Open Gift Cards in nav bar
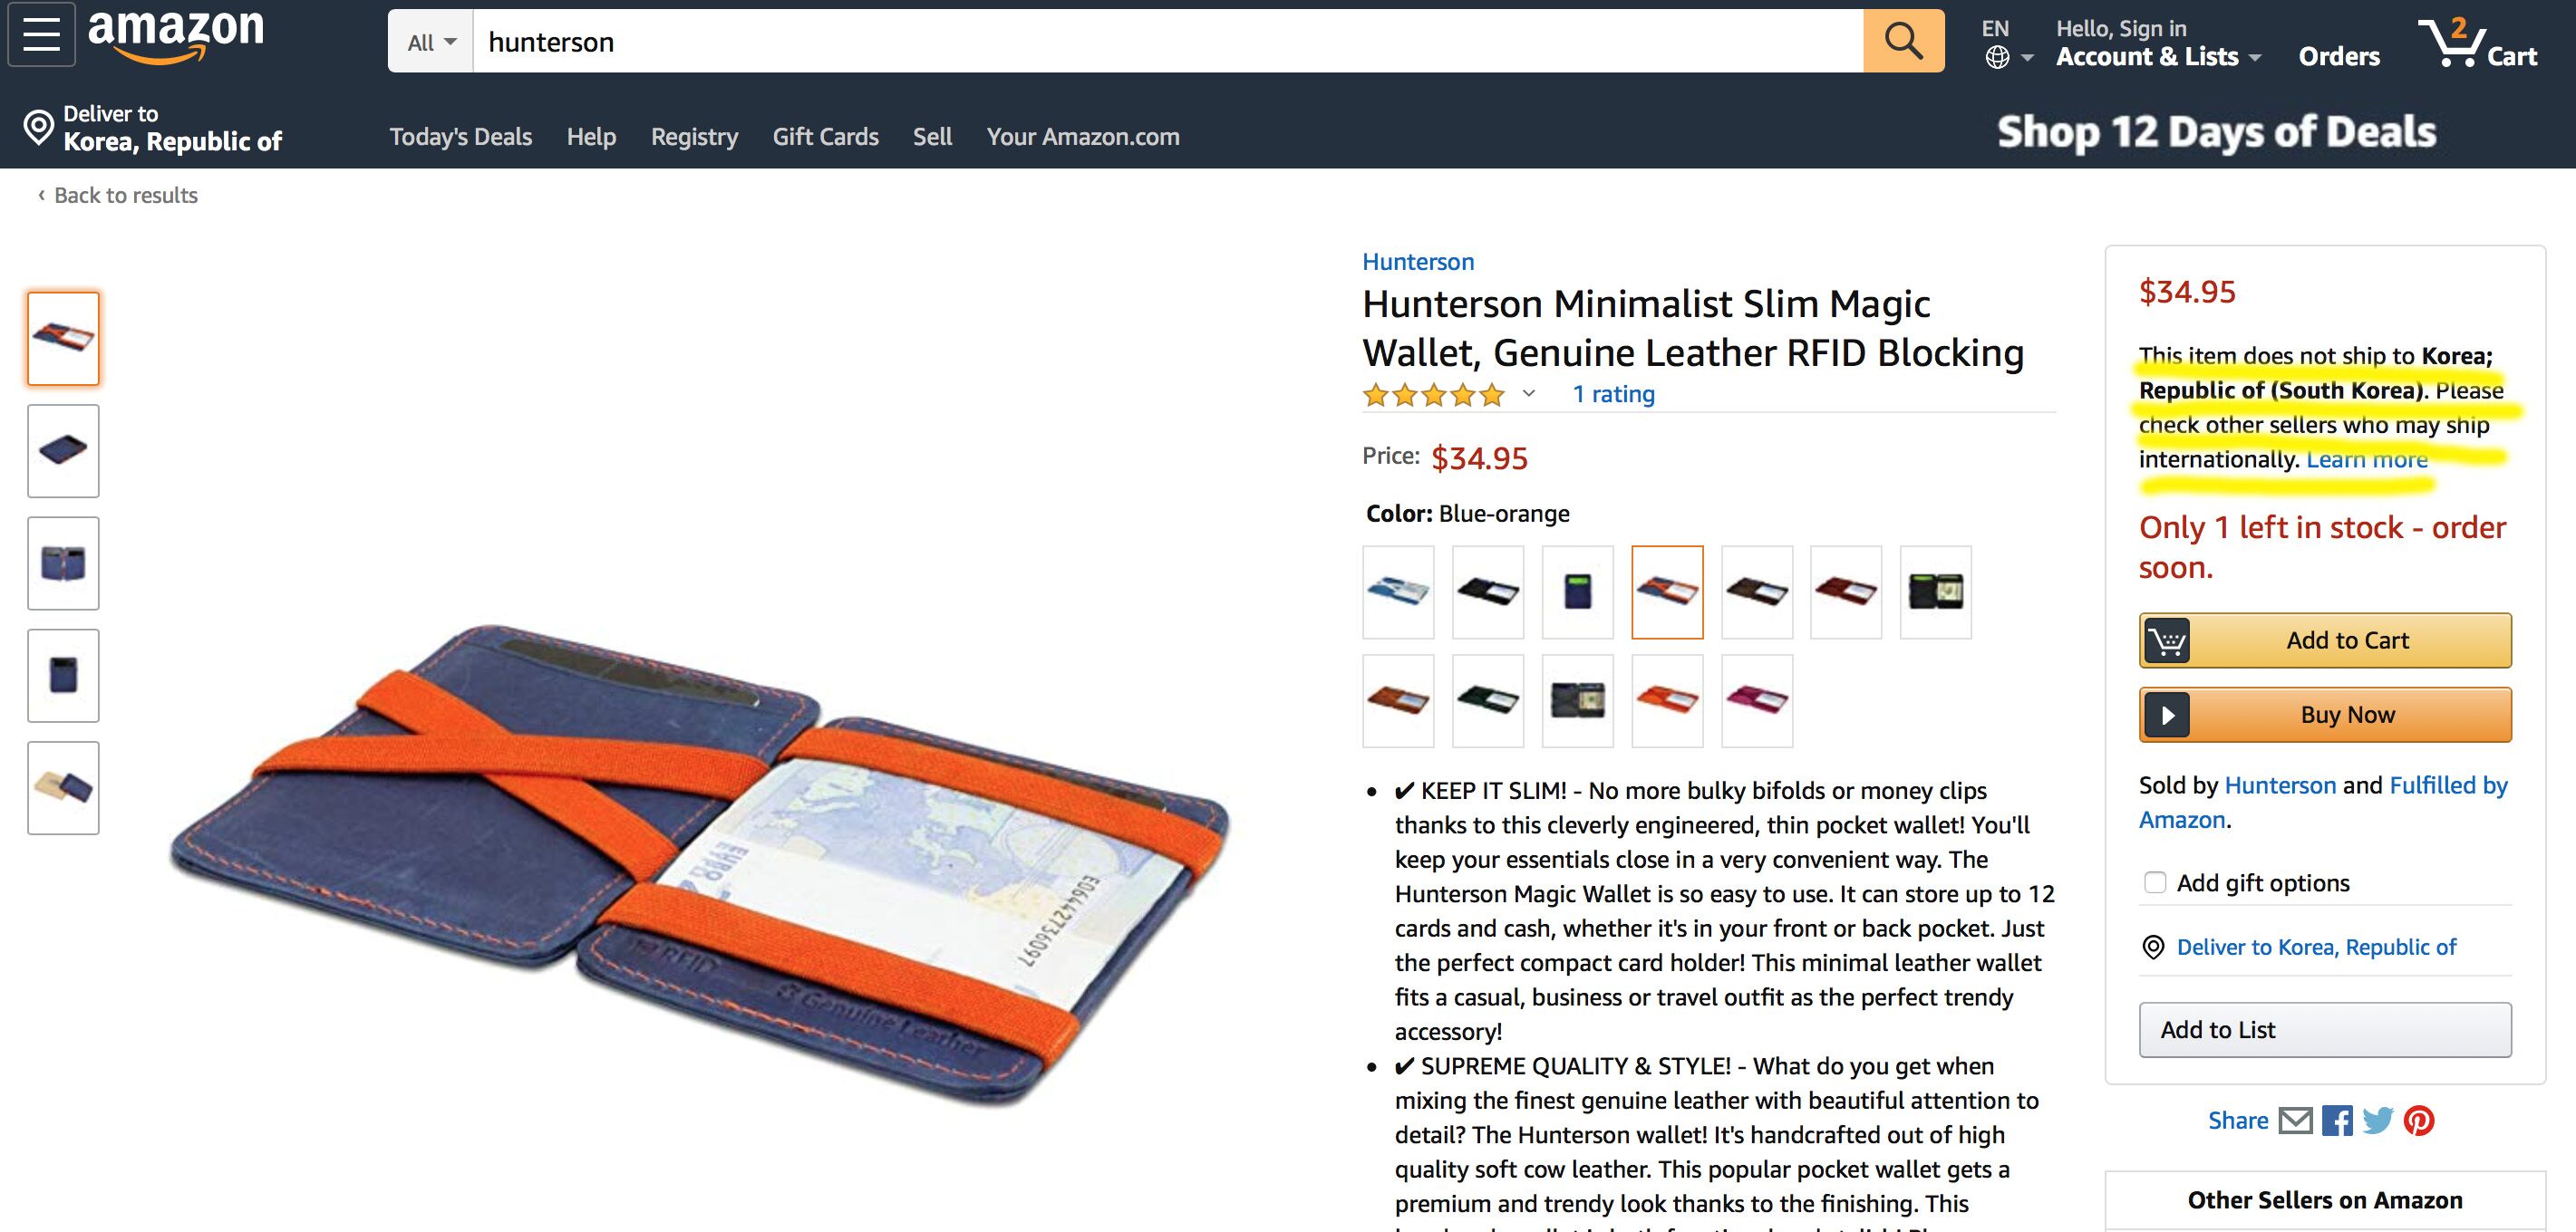 pyautogui.click(x=825, y=136)
